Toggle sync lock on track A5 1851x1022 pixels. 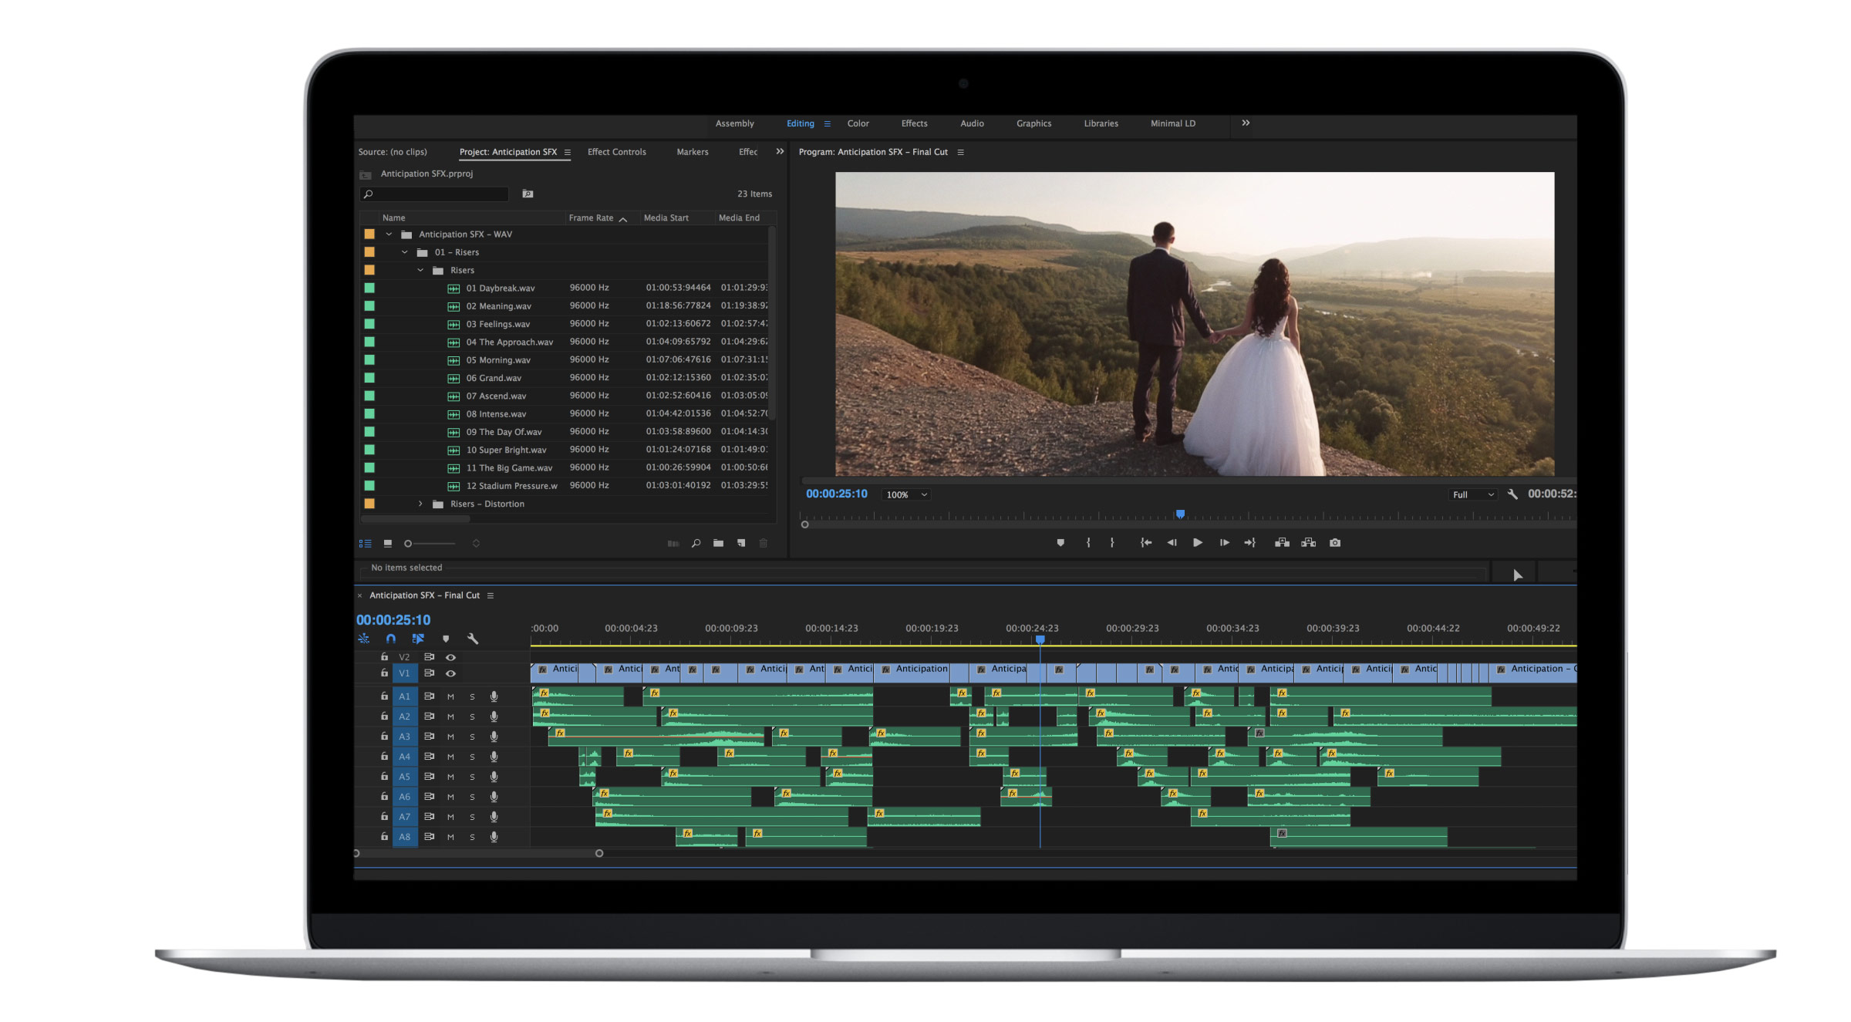click(x=430, y=777)
